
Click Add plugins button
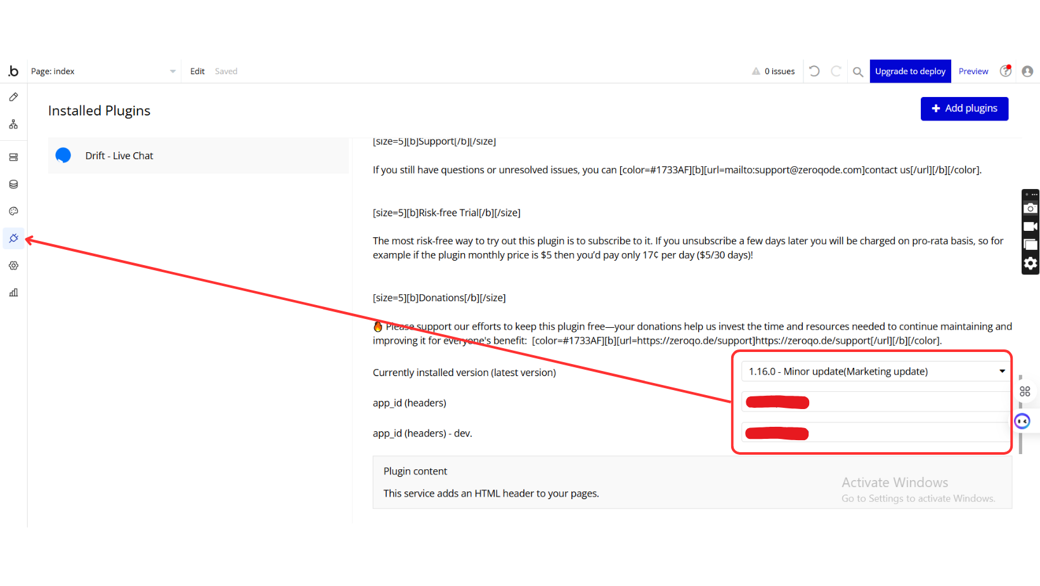[965, 108]
